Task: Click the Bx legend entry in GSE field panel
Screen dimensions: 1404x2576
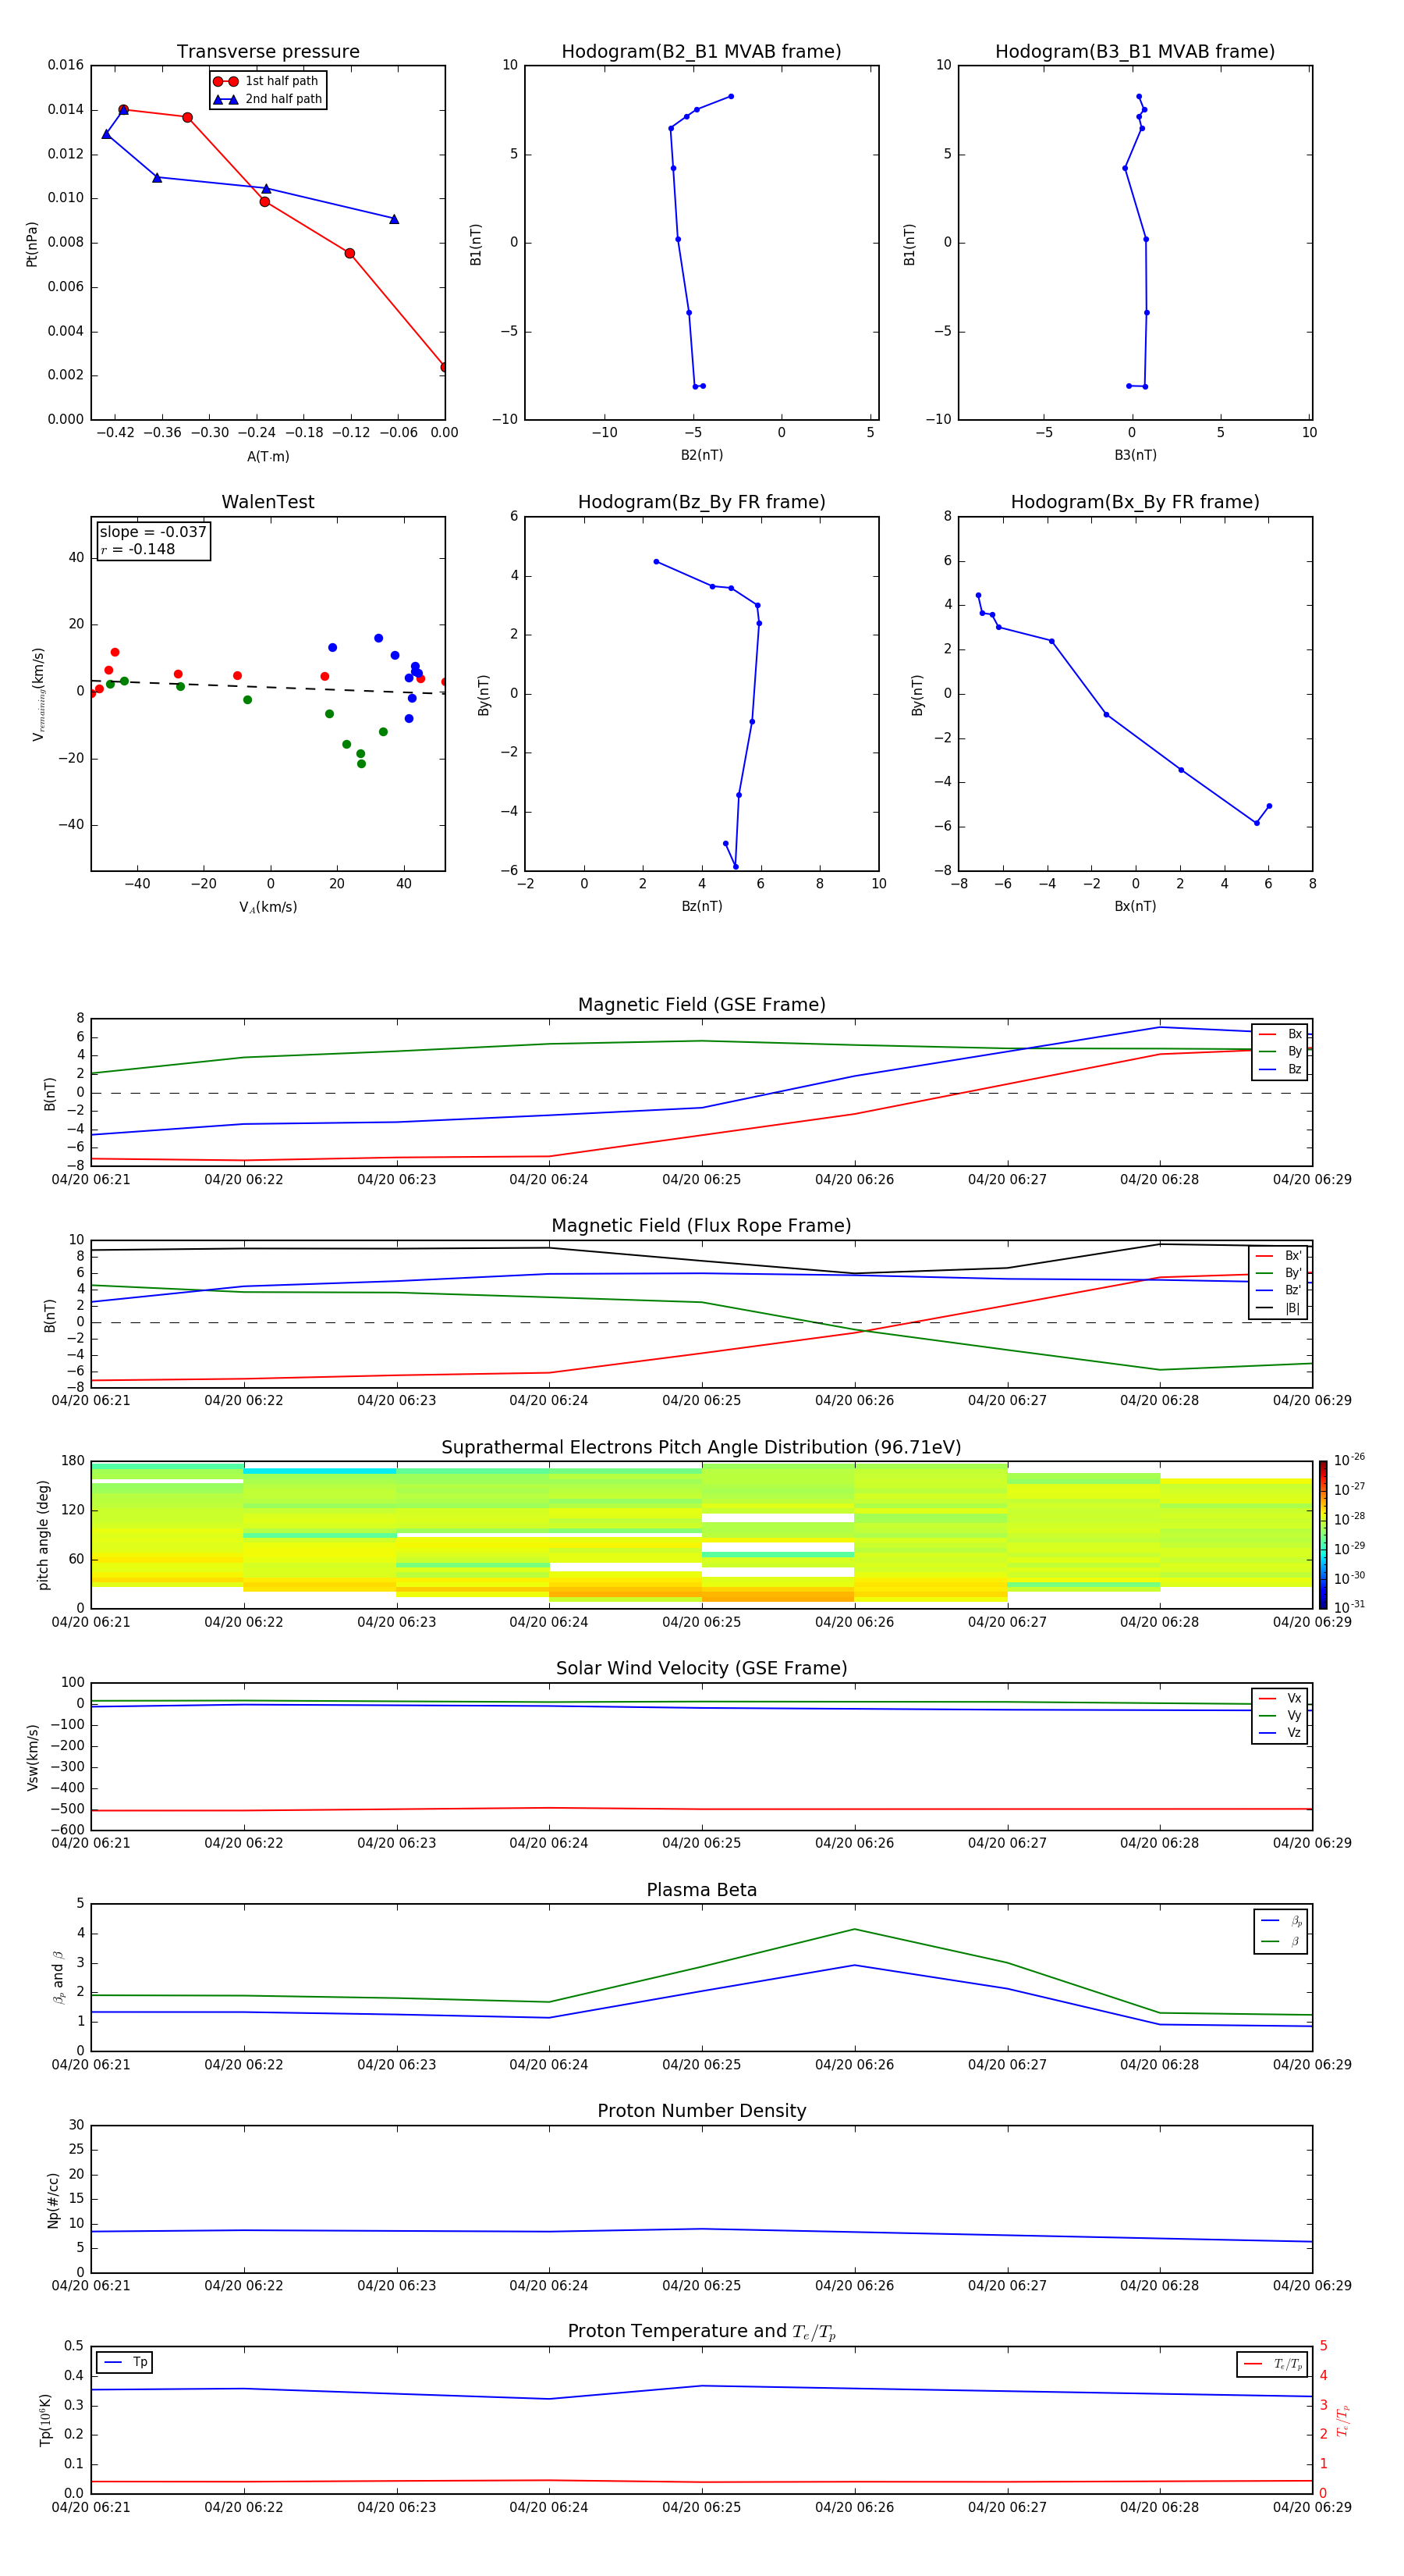Action: pyautogui.click(x=1280, y=1034)
